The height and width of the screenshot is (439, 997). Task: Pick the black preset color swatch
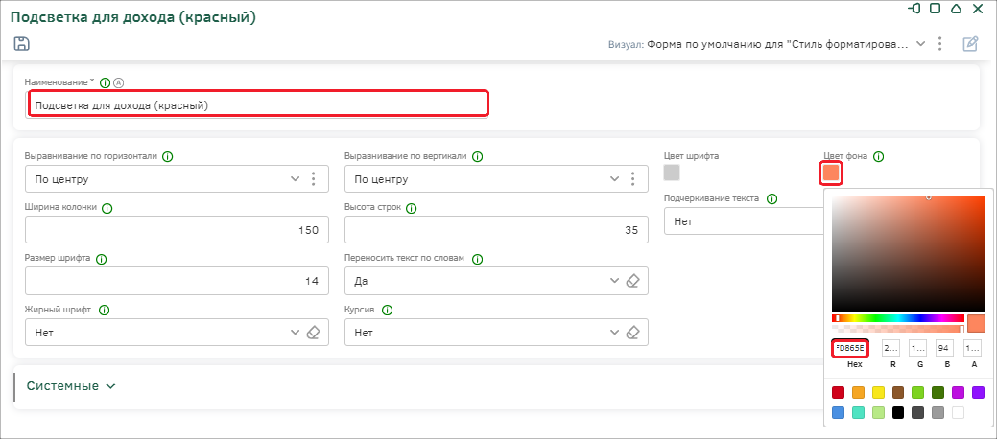pyautogui.click(x=898, y=413)
